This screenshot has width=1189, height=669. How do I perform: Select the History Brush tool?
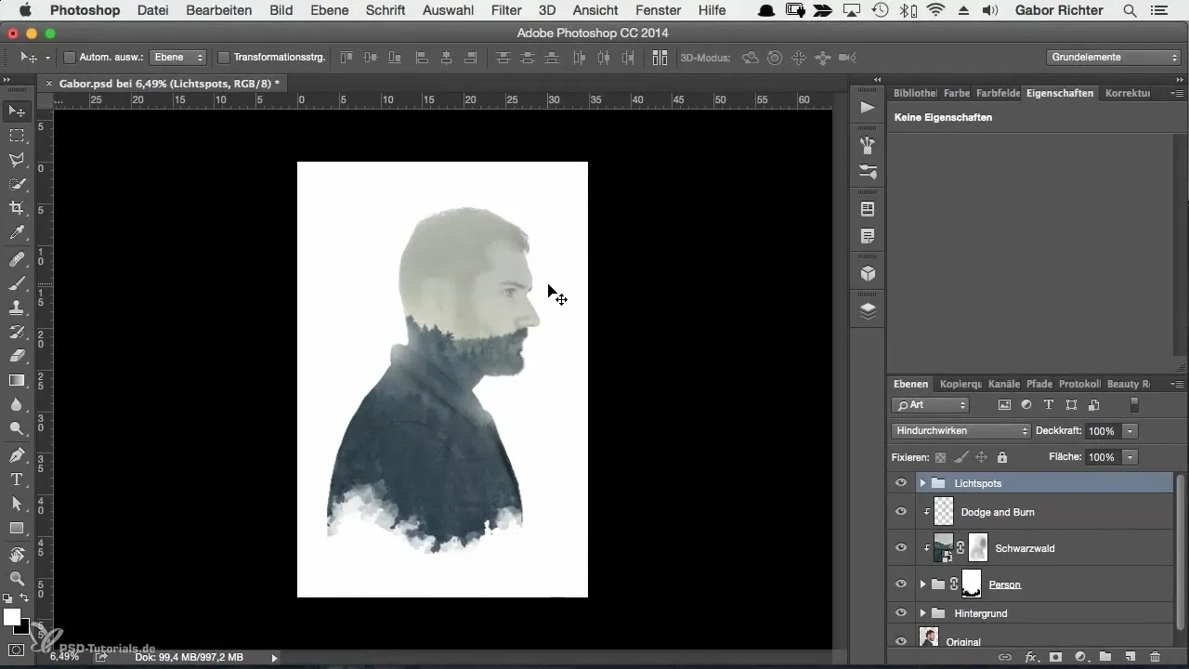17,332
